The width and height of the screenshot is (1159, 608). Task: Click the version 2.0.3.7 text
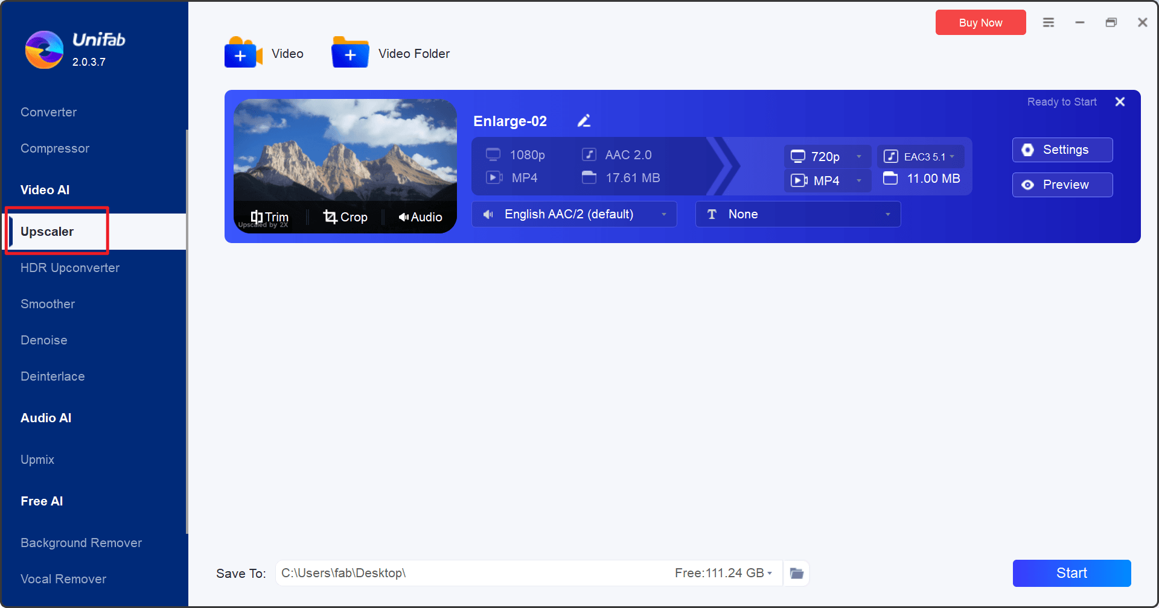point(89,62)
